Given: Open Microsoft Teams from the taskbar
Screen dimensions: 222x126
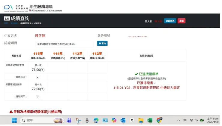Looking at the screenshot, I should pos(69,120).
